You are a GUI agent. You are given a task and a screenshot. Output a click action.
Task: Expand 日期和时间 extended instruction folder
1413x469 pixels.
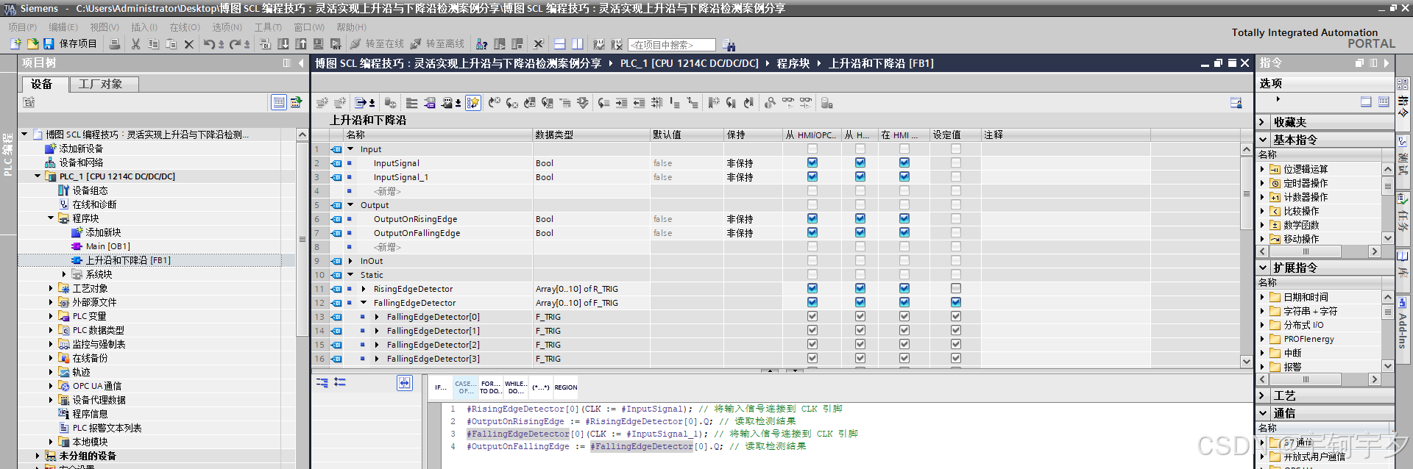point(1262,297)
